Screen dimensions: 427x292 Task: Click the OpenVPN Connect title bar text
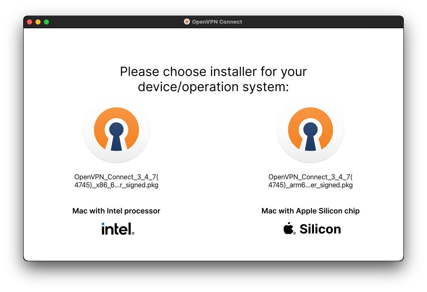pos(217,22)
